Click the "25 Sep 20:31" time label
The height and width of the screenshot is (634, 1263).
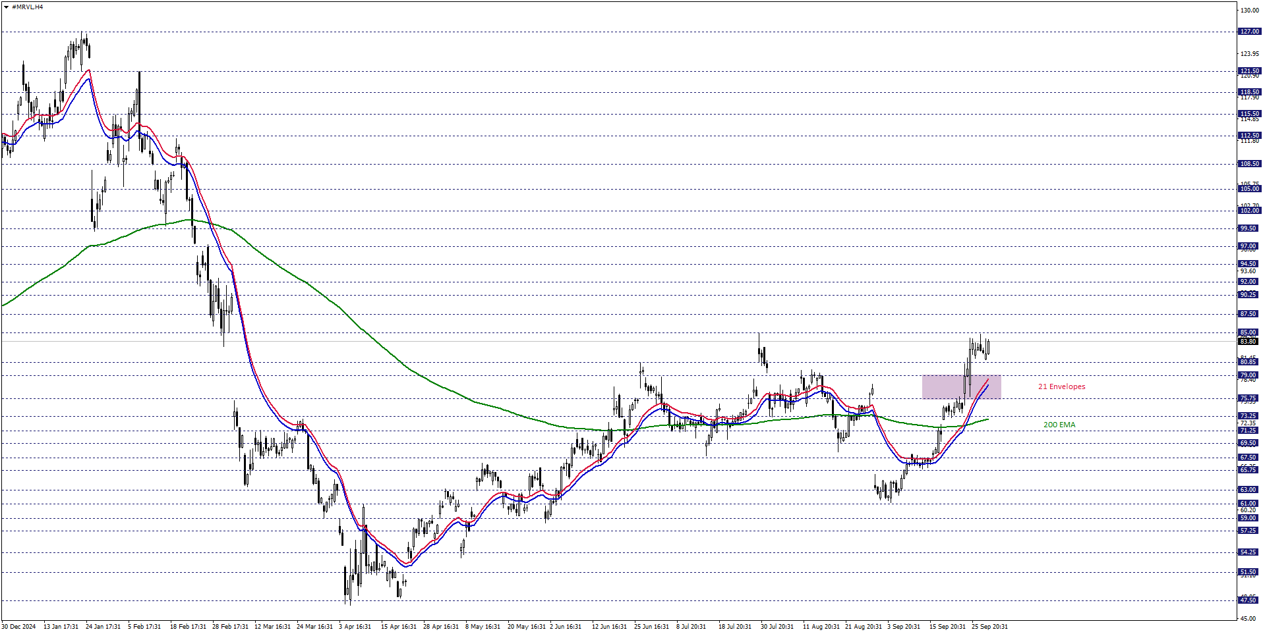tap(989, 627)
